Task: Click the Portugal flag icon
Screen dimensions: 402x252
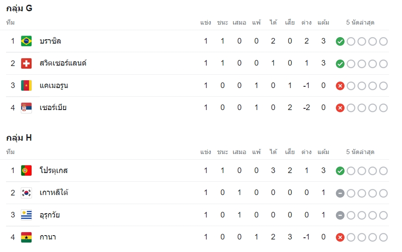Action: pyautogui.click(x=26, y=170)
